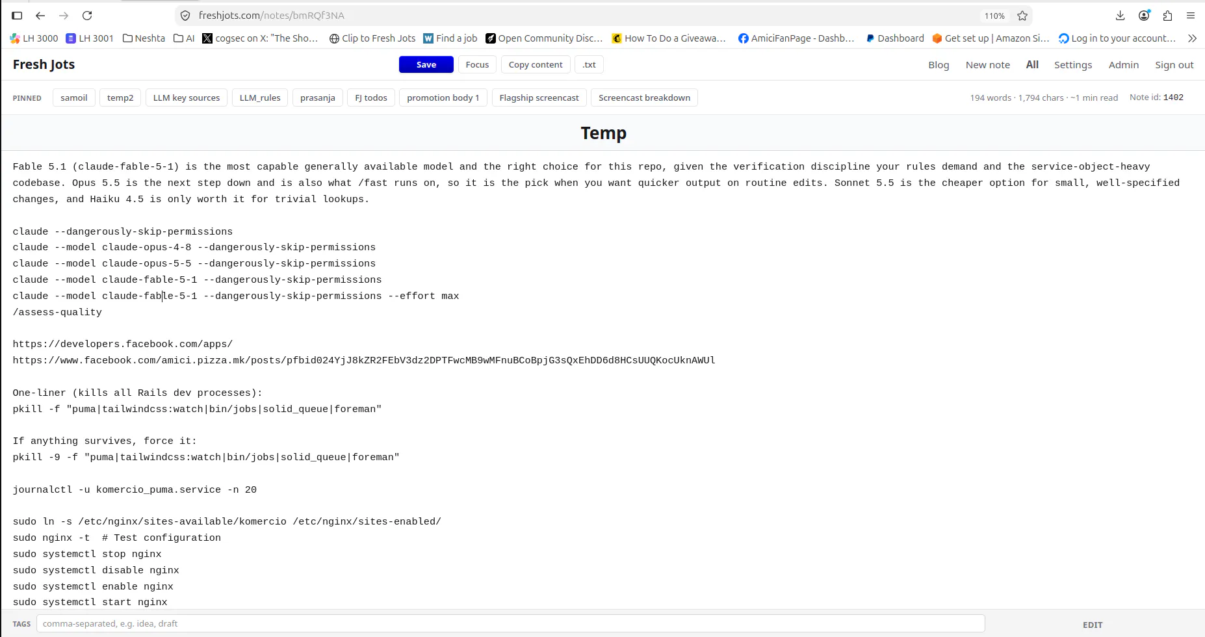
Task: Open the Clip to Fresh Jots bookmark
Action: 372,38
